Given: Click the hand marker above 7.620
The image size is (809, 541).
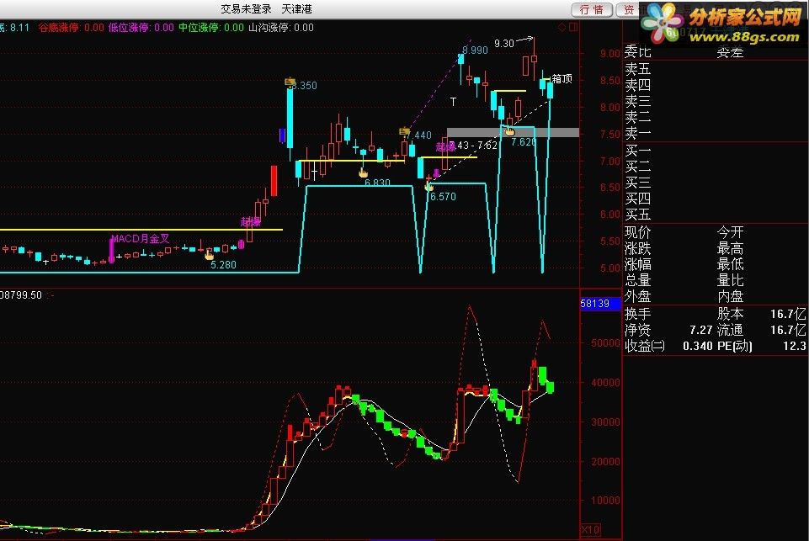Looking at the screenshot, I should tap(510, 131).
